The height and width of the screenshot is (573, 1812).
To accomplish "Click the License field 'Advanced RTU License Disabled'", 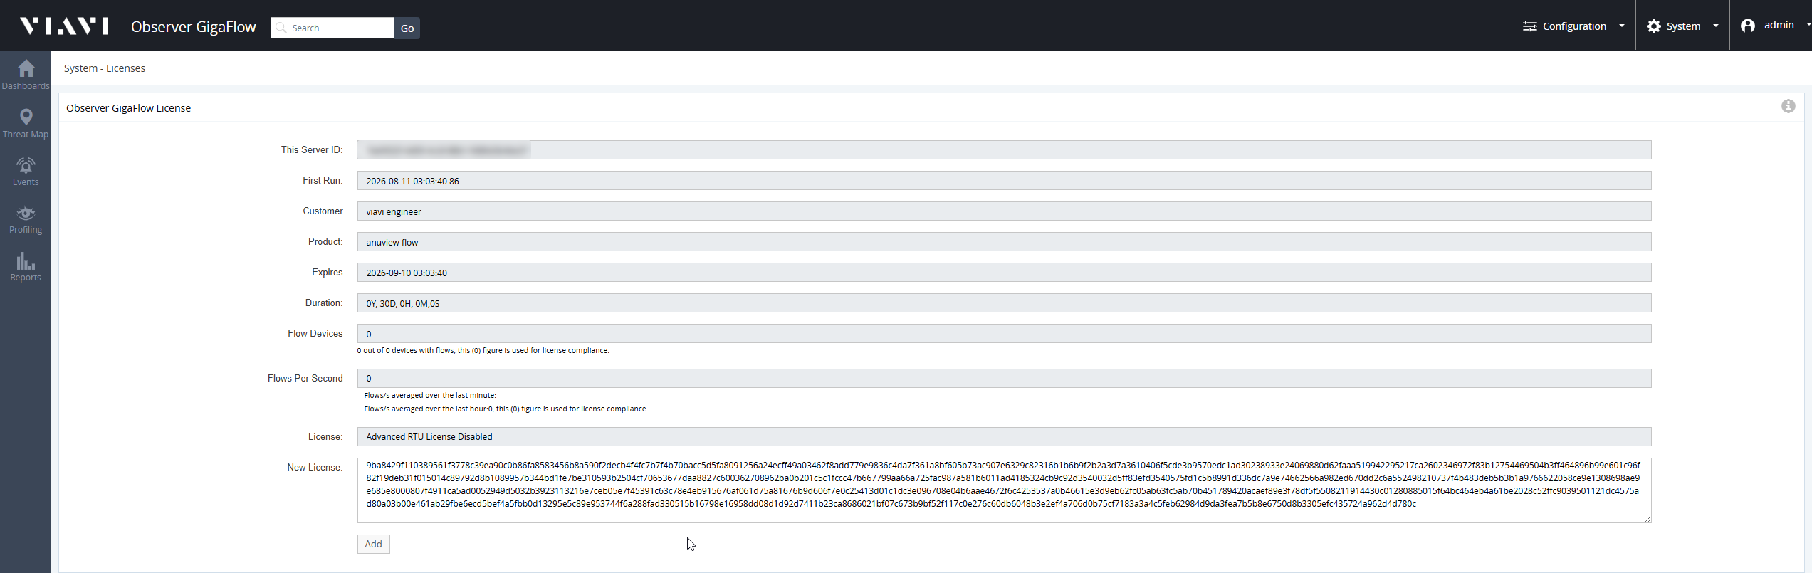I will coord(1004,436).
